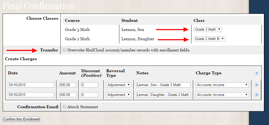Check the Attach Statement box
Viewport: 269px width, 125px height.
(64, 107)
